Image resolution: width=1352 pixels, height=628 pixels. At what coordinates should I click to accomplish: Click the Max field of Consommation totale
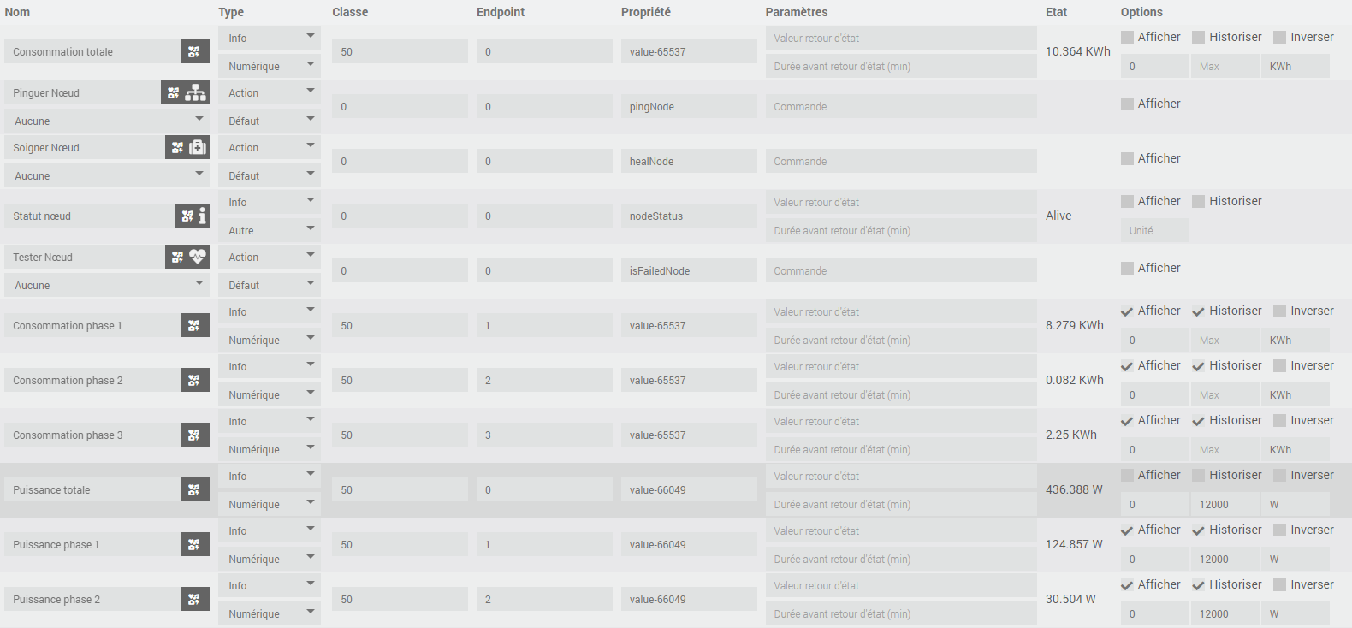(x=1225, y=66)
